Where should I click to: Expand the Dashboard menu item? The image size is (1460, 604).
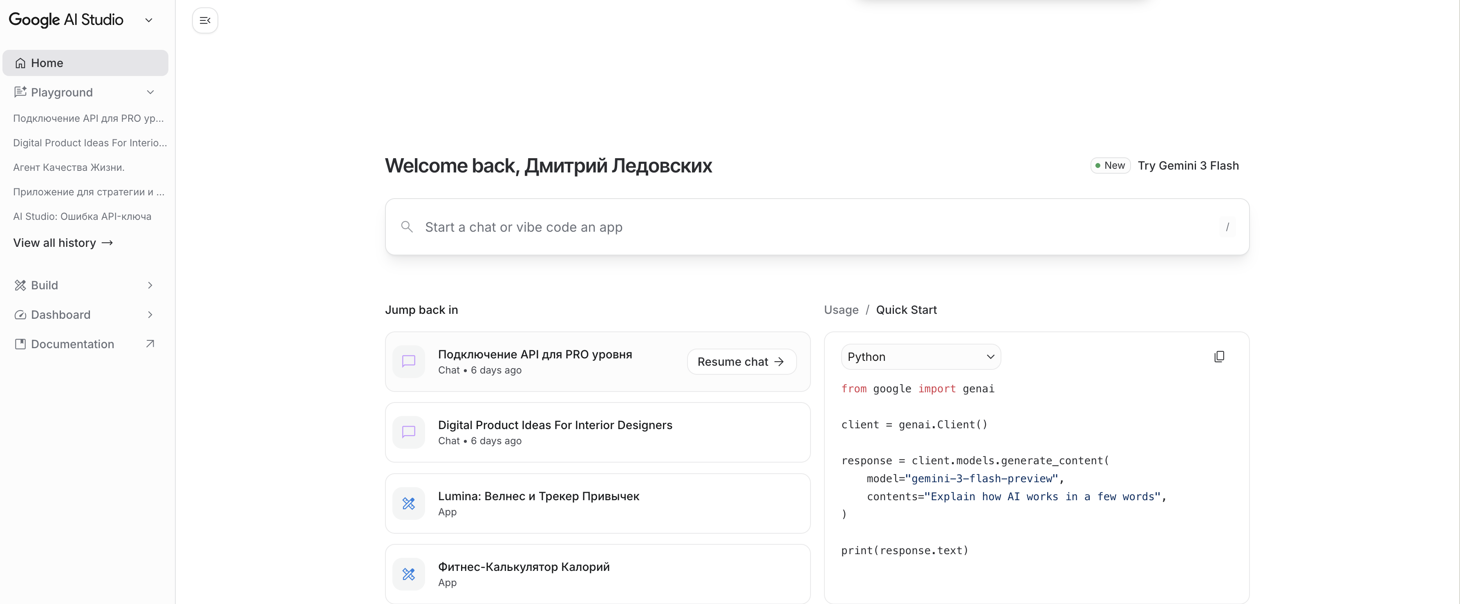point(150,315)
